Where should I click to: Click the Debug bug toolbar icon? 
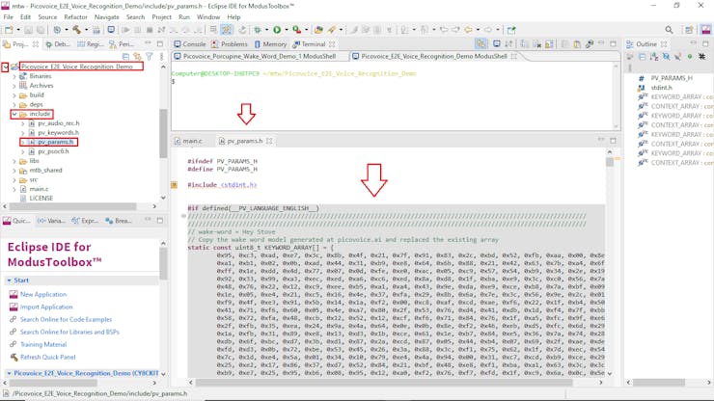tap(259, 30)
